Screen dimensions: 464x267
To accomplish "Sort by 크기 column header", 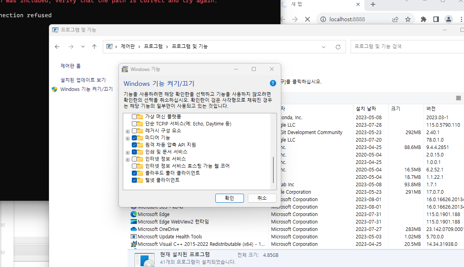I will coord(406,109).
